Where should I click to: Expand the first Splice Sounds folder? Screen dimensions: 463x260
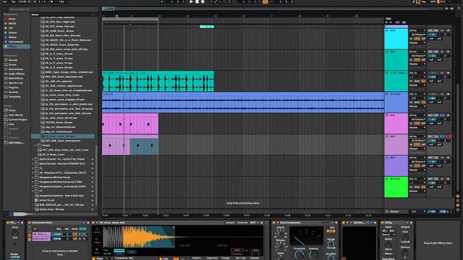click(33, 159)
